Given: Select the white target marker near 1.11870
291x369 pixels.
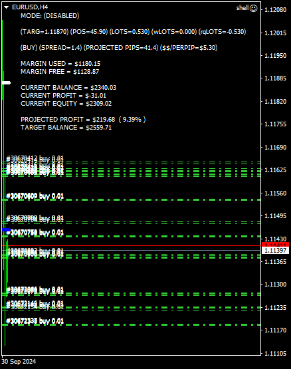Looking at the screenshot, I should pos(7,82).
